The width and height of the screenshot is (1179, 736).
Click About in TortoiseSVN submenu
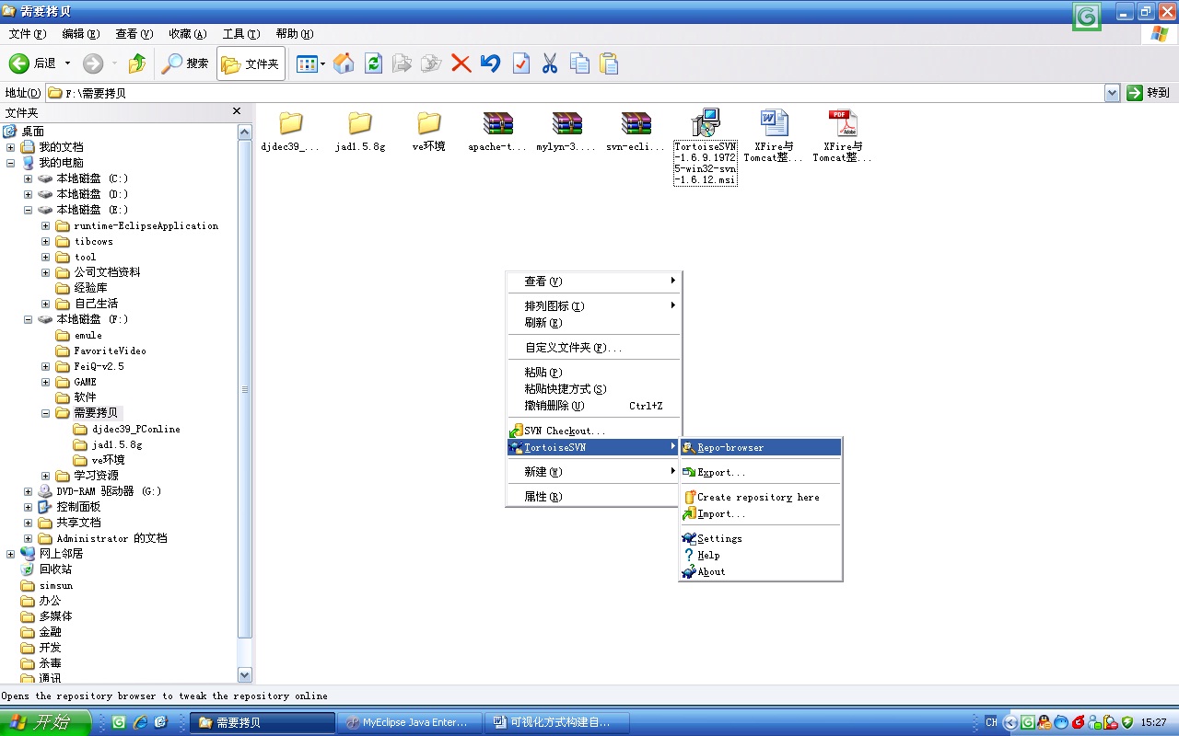(761, 571)
